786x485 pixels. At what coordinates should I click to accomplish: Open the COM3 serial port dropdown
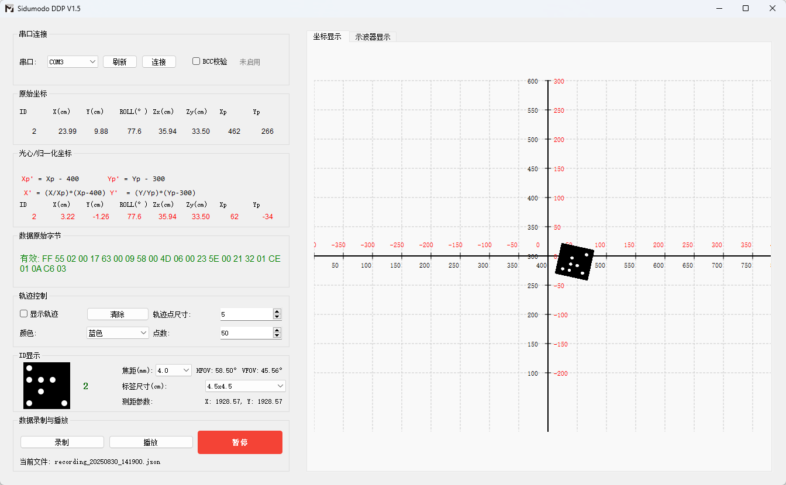[73, 61]
